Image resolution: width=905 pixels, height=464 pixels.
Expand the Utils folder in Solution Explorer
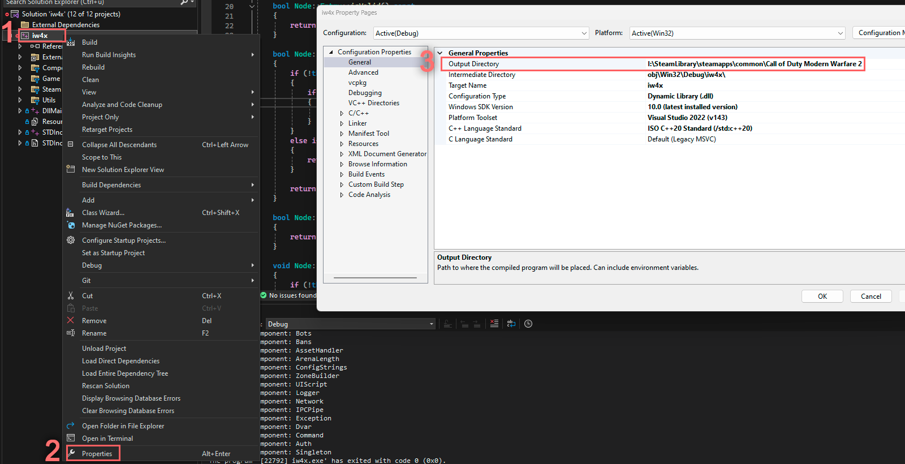pyautogui.click(x=20, y=100)
